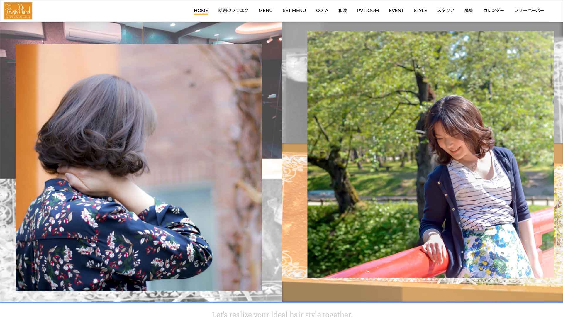The height and width of the screenshot is (317, 563).
Task: Click the woman on red bridge photo
Action: (430, 155)
